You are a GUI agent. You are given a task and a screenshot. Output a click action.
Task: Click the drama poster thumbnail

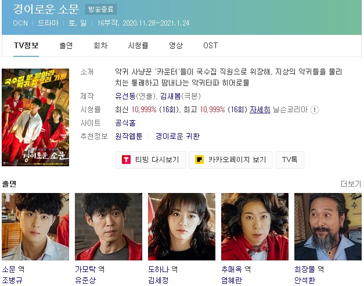35,117
